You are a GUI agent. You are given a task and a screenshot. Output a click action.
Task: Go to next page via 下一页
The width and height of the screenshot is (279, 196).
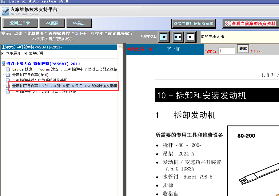click(173, 49)
